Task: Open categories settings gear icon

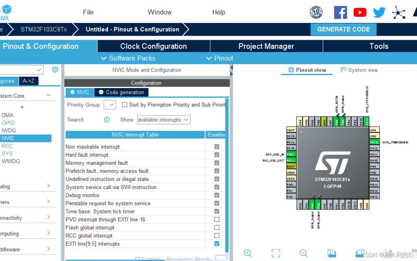Action: pyautogui.click(x=55, y=70)
